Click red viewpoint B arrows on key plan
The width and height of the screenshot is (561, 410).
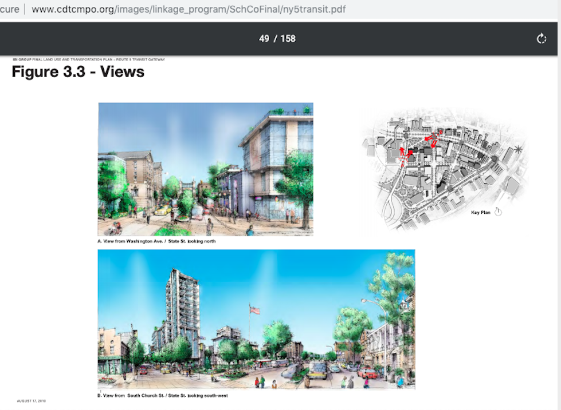[431, 138]
